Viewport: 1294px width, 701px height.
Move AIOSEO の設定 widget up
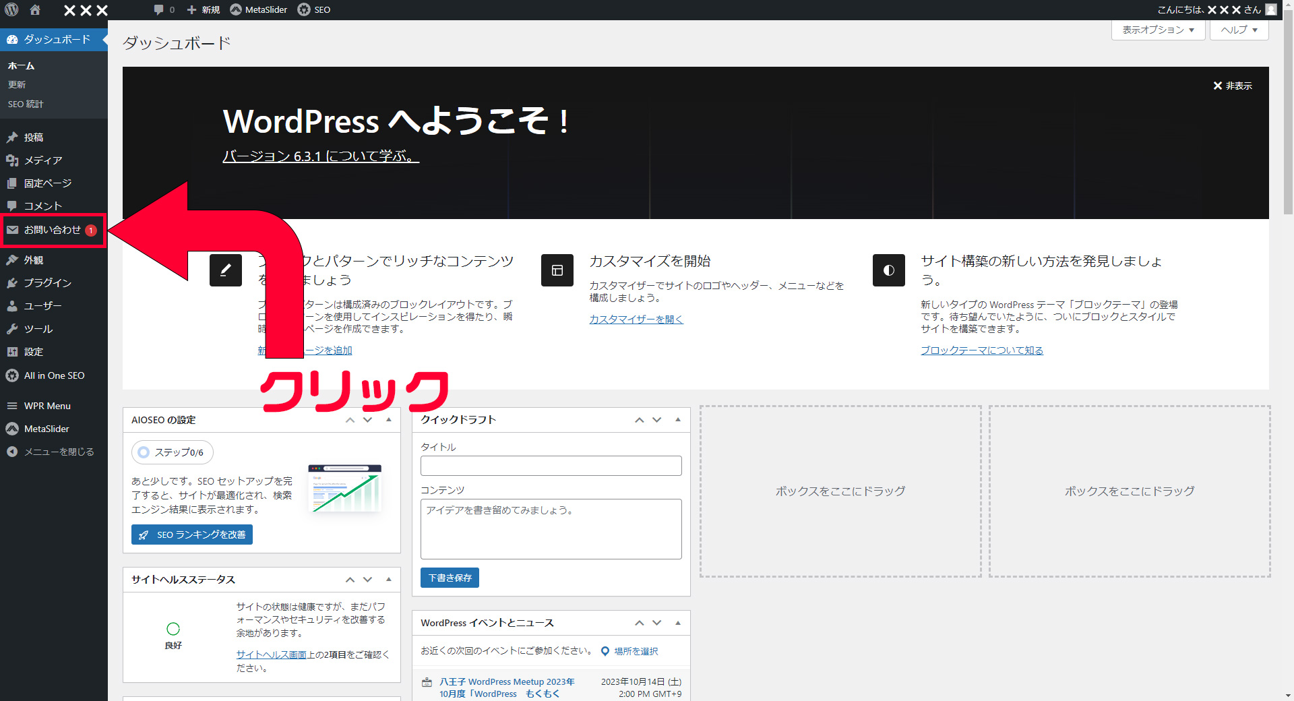(x=350, y=420)
